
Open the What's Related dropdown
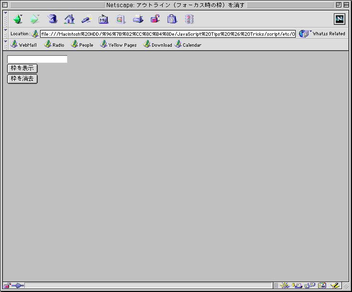tap(311, 31)
